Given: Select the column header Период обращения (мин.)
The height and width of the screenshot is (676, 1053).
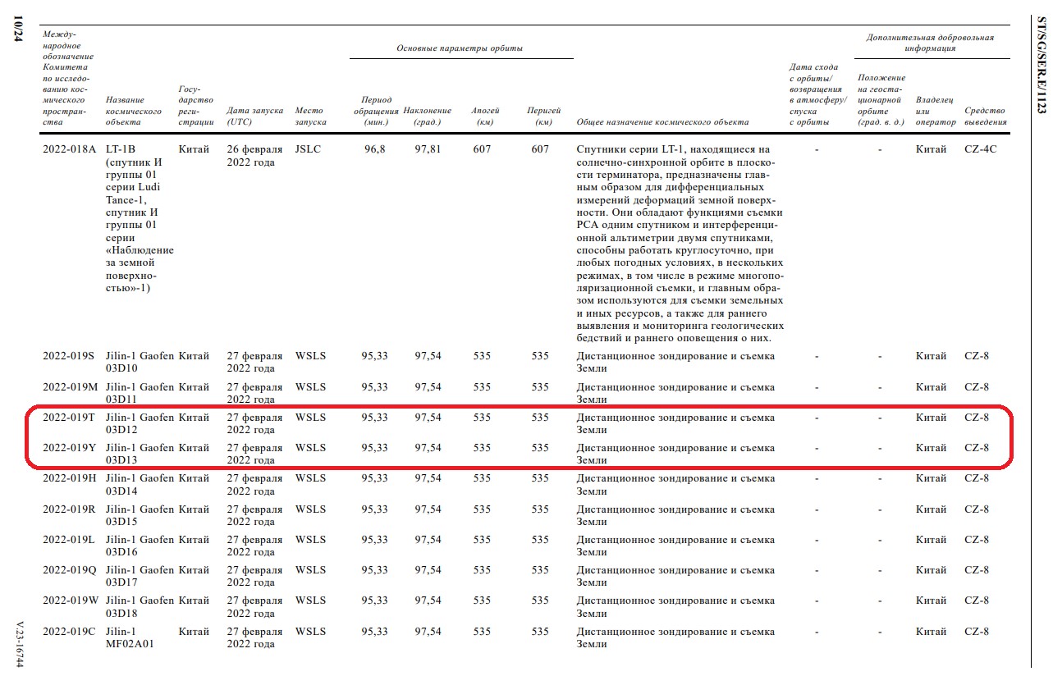Looking at the screenshot, I should (x=376, y=111).
